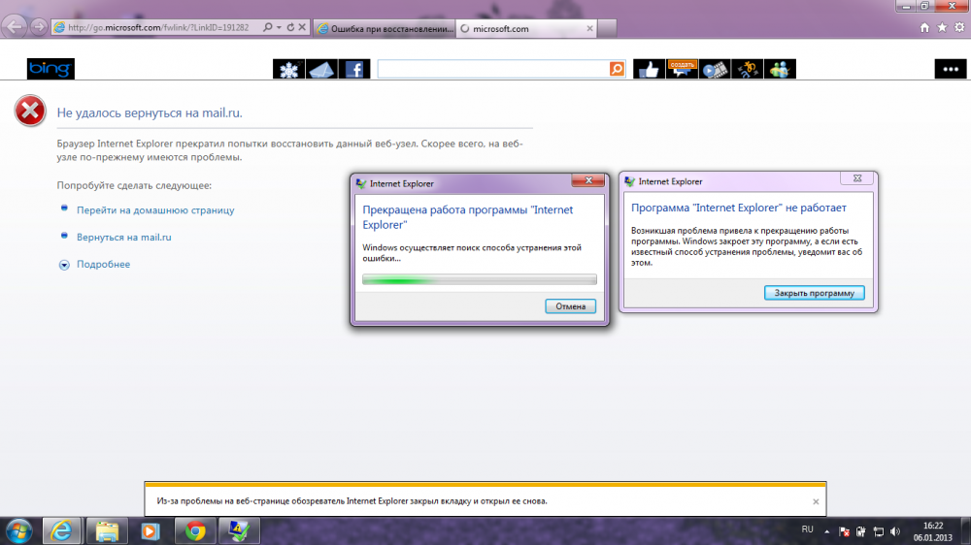
Task: Click the notification text about closed tab
Action: click(x=352, y=501)
